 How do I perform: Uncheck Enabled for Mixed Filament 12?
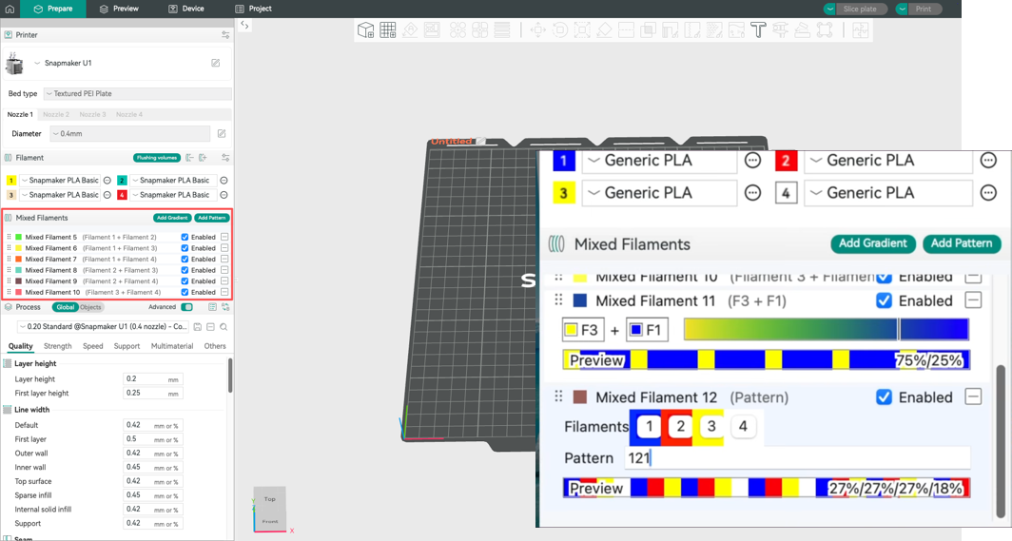tap(885, 397)
